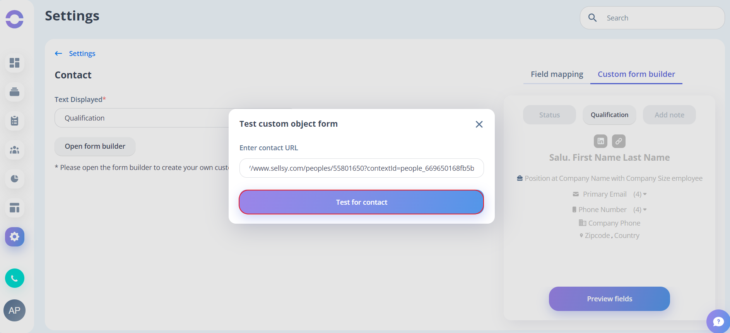Click the green phone dialer button

pyautogui.click(x=15, y=278)
